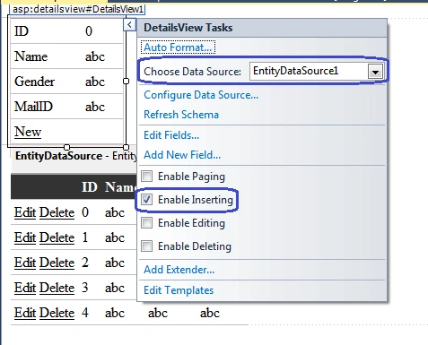Select the asp:detailsview#DetailsView1 tag label
Viewport: 428px width, 345px height.
point(77,9)
